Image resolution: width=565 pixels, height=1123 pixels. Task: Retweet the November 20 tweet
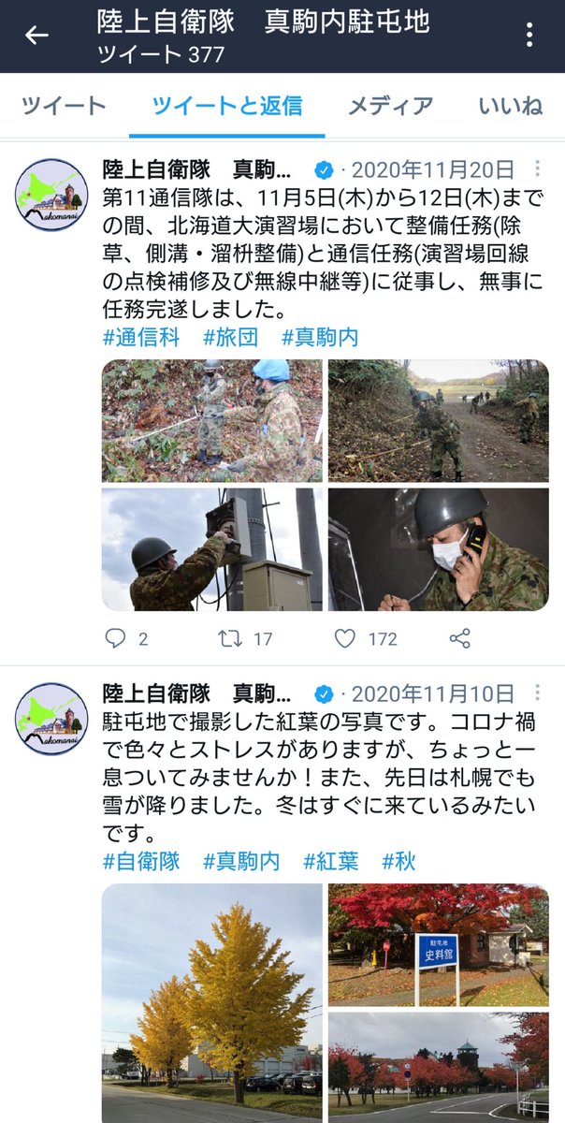pos(244,639)
